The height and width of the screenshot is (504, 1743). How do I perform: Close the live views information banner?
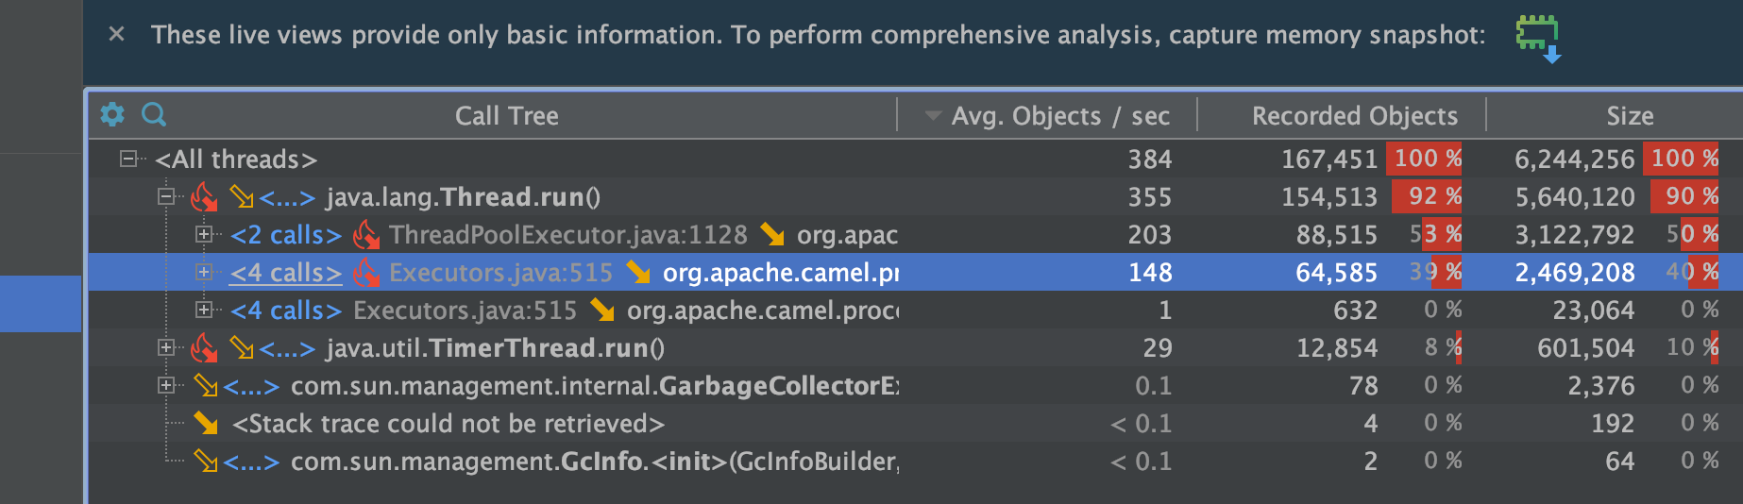point(116,35)
